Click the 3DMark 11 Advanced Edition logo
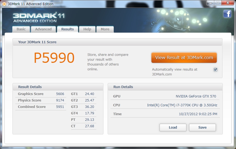This screenshot has height=149, width=236. click(39, 18)
